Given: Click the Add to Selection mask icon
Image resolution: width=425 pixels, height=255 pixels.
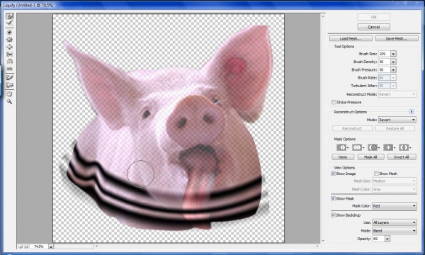Looking at the screenshot, I should (x=358, y=147).
